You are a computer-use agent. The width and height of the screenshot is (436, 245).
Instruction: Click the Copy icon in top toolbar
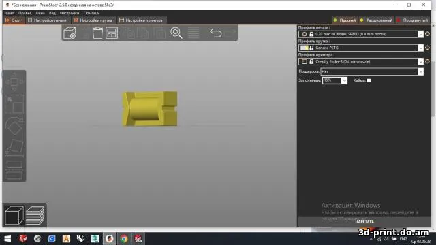(129, 33)
